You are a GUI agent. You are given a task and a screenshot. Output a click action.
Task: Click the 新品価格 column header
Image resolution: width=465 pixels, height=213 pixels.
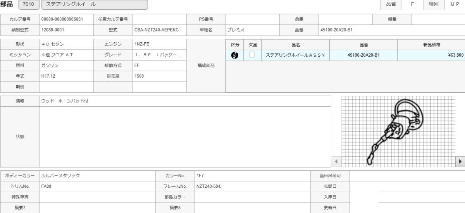click(431, 45)
